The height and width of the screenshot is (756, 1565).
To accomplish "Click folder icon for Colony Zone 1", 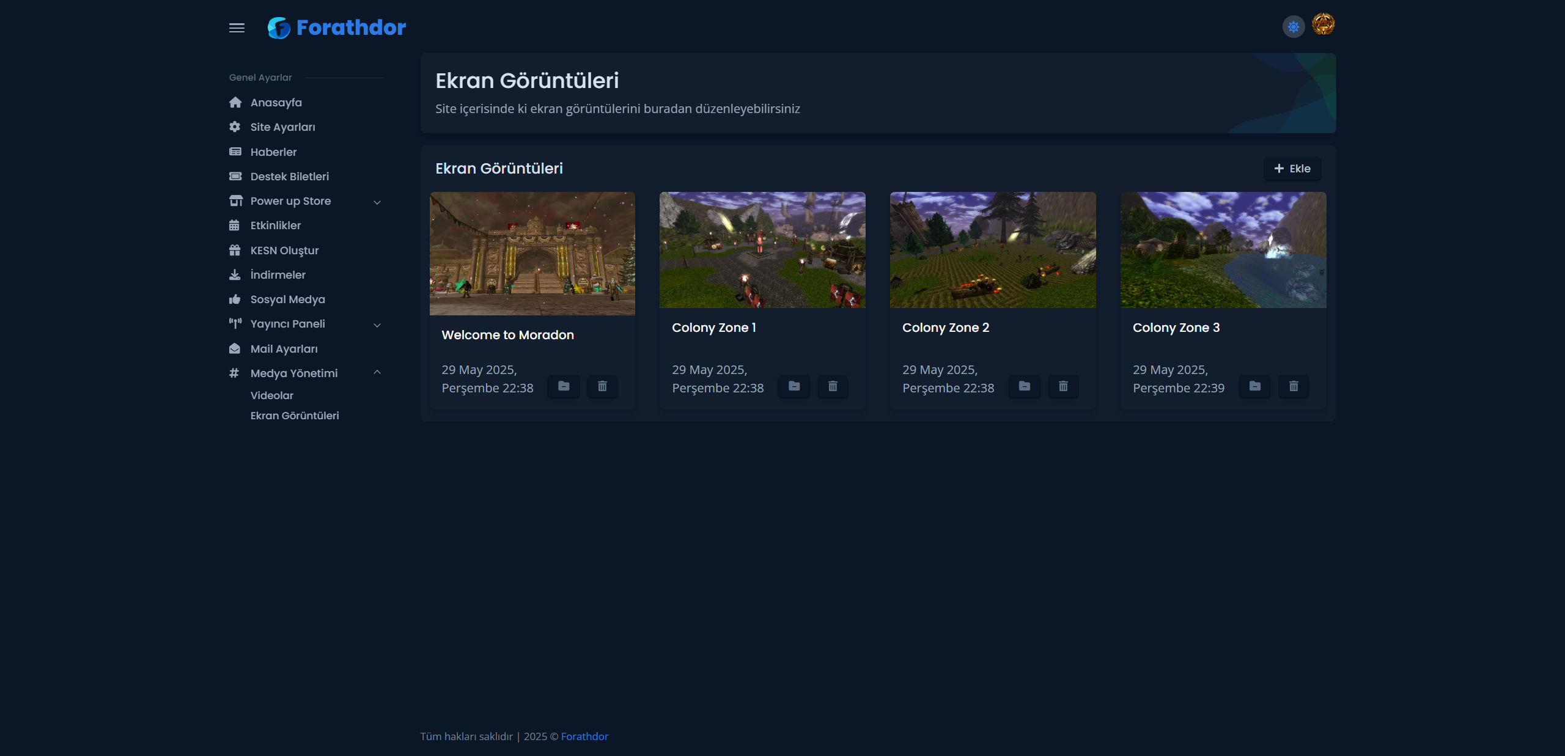I will click(x=794, y=386).
